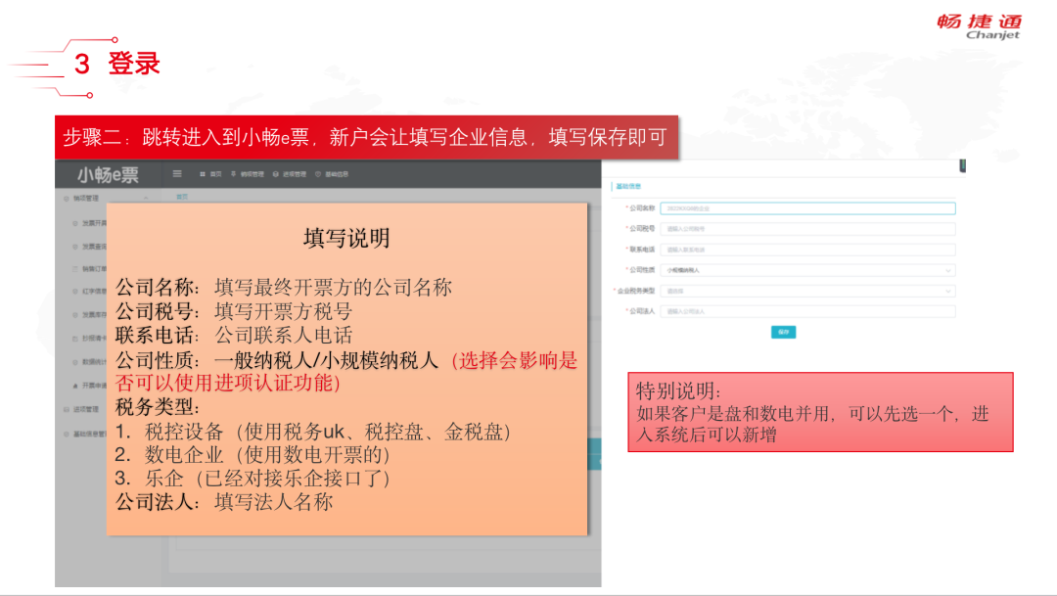
Task: Collapse the 销项管理 sidebar group chevron
Action: (146, 199)
